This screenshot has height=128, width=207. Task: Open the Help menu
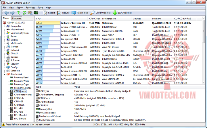(48, 8)
